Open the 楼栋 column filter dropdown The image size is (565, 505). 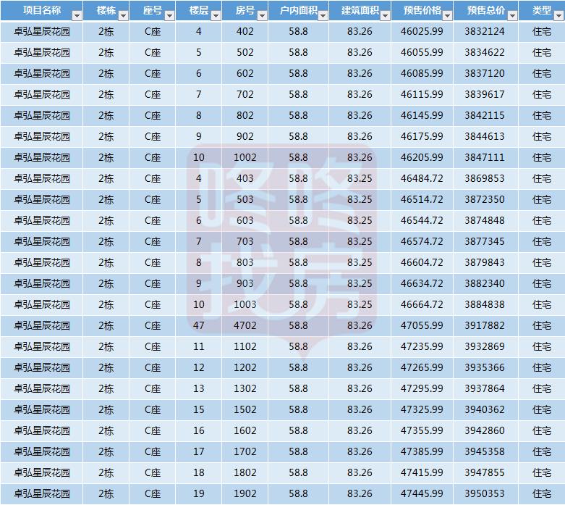123,15
